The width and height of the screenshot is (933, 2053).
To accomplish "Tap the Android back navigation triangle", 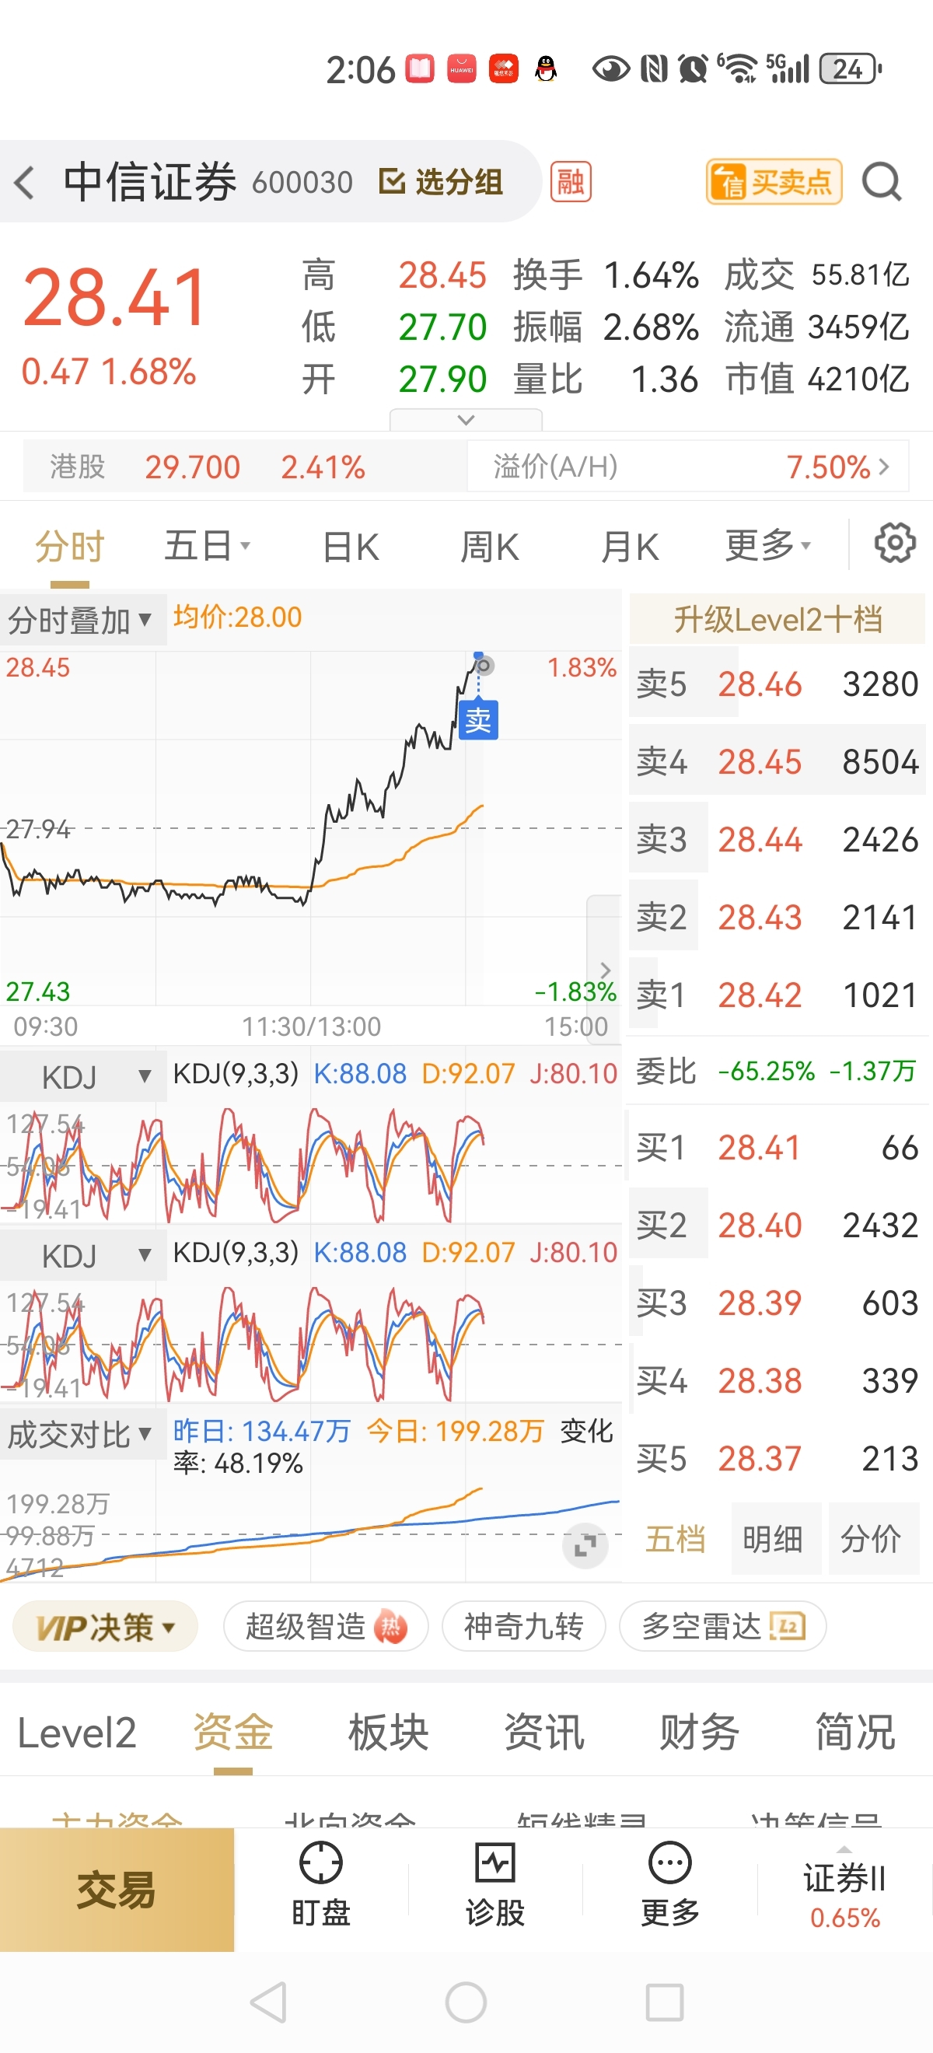I will click(x=269, y=2002).
